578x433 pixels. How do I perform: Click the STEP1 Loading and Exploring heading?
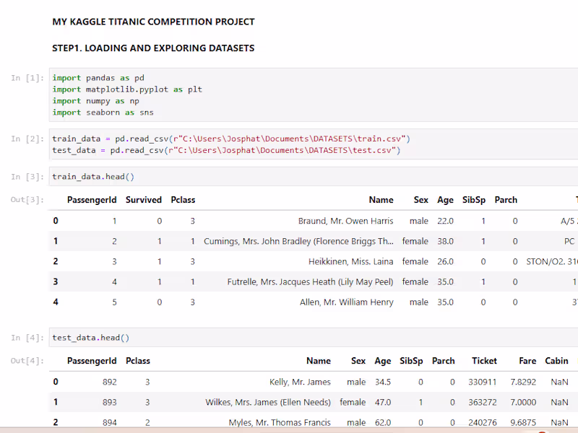tap(153, 48)
